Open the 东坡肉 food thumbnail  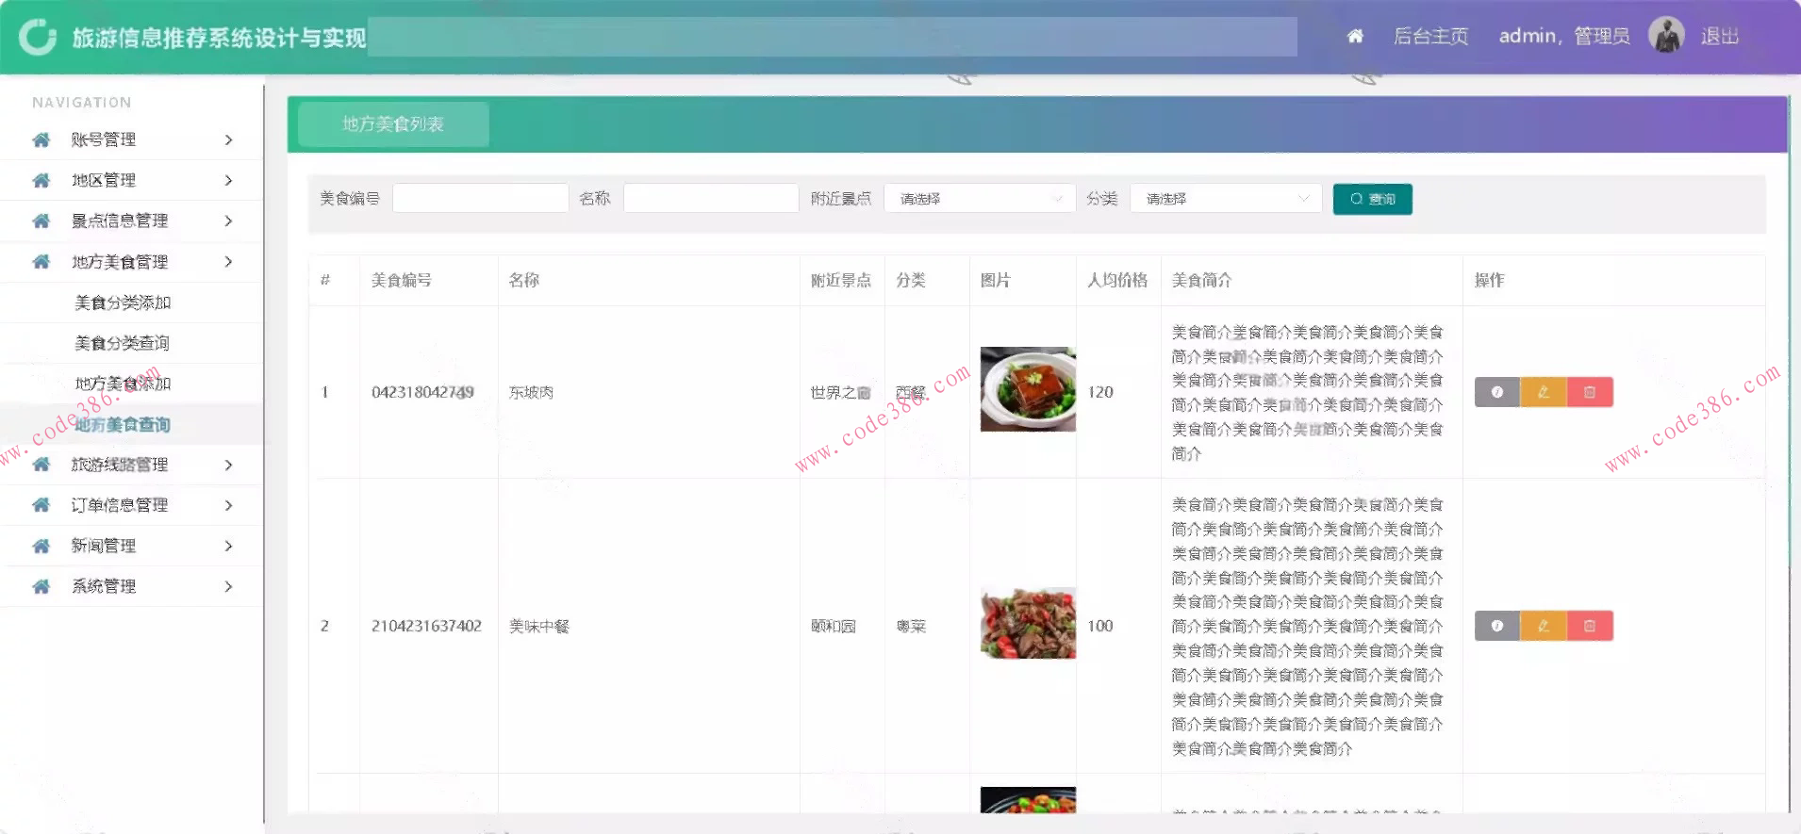[1028, 389]
